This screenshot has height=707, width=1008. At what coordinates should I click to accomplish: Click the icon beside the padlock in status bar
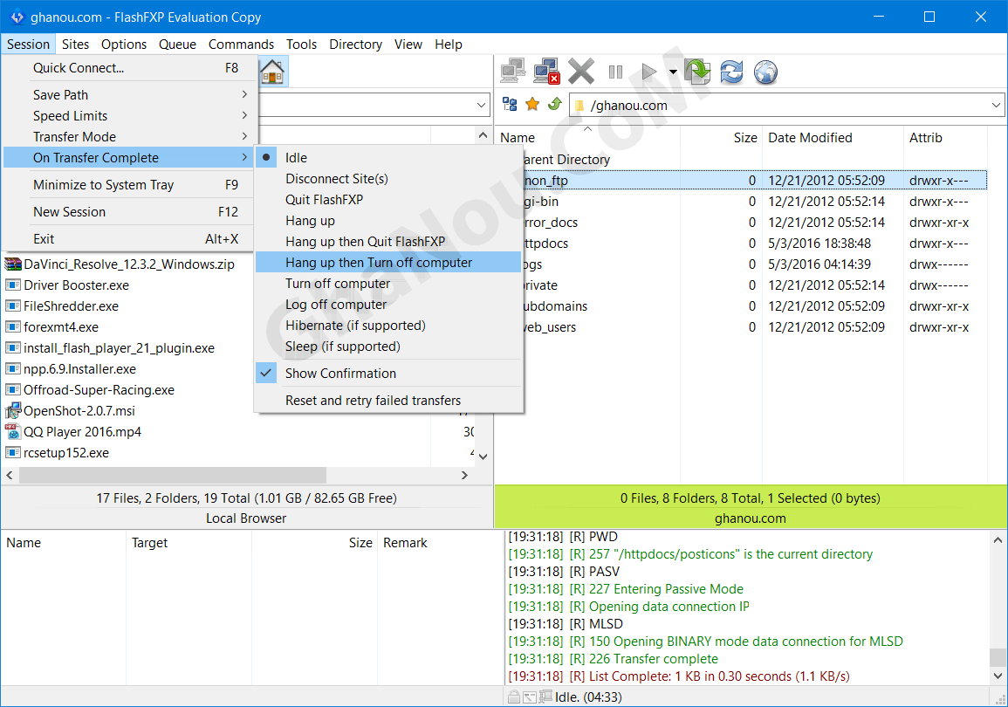(530, 697)
